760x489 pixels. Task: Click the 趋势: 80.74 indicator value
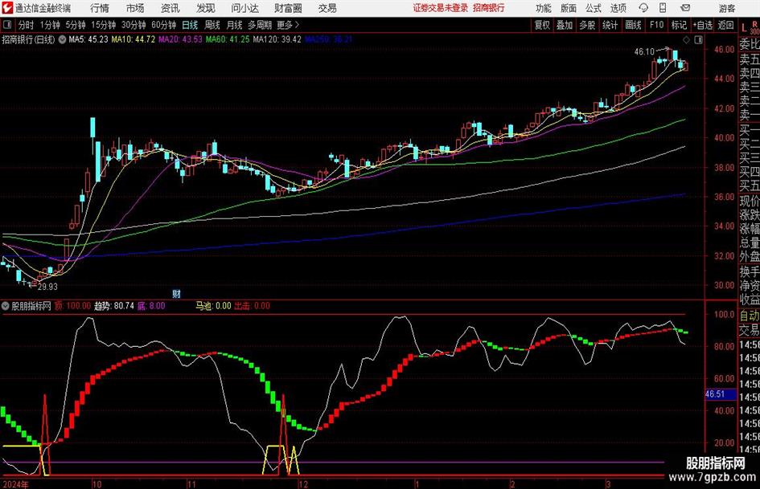114,306
